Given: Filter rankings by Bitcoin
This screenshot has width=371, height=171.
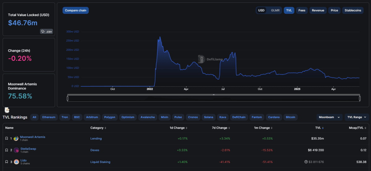Looking at the screenshot, I should [x=290, y=117].
